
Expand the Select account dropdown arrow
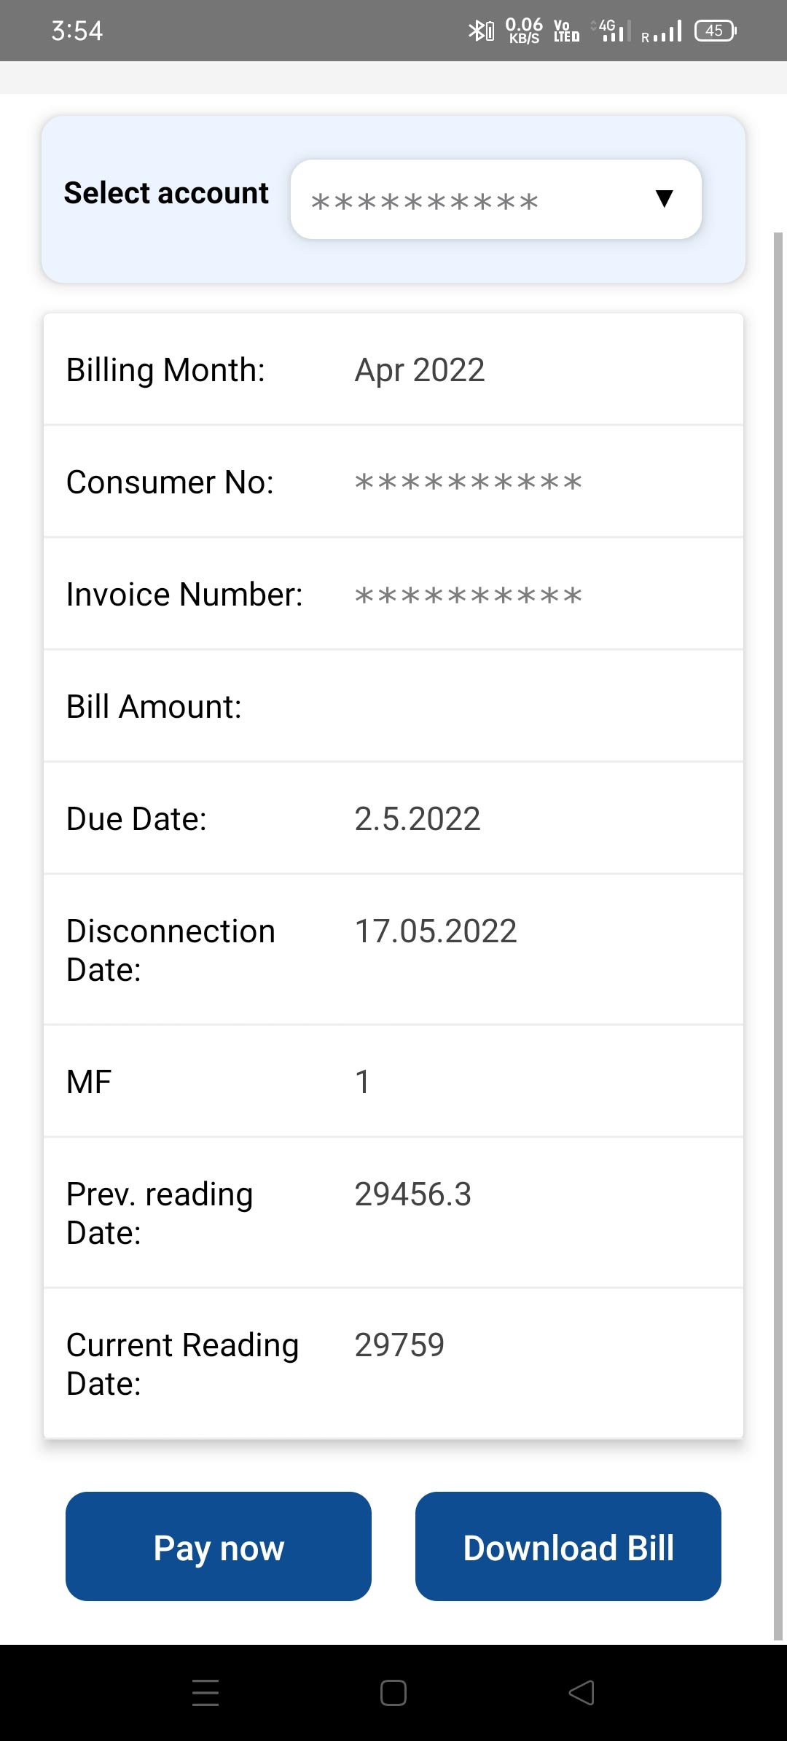664,199
